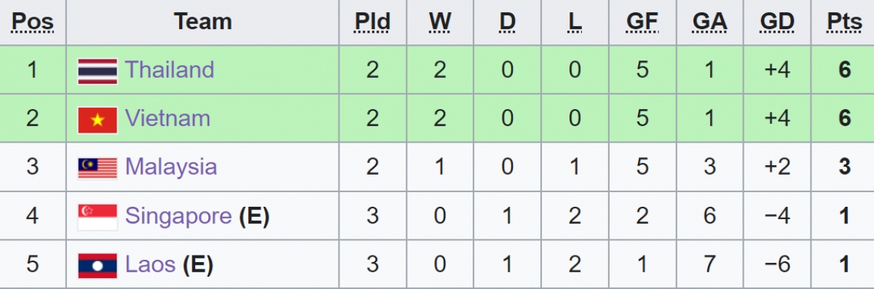Click the Team column header

pyautogui.click(x=202, y=22)
